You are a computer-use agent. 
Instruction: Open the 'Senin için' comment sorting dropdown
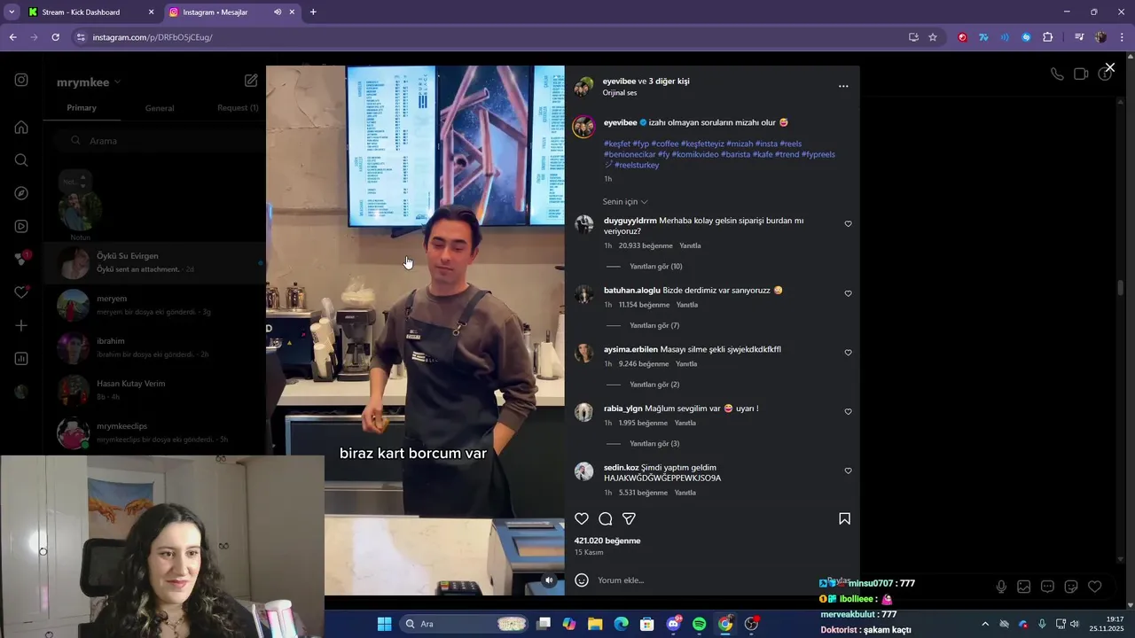pyautogui.click(x=625, y=202)
